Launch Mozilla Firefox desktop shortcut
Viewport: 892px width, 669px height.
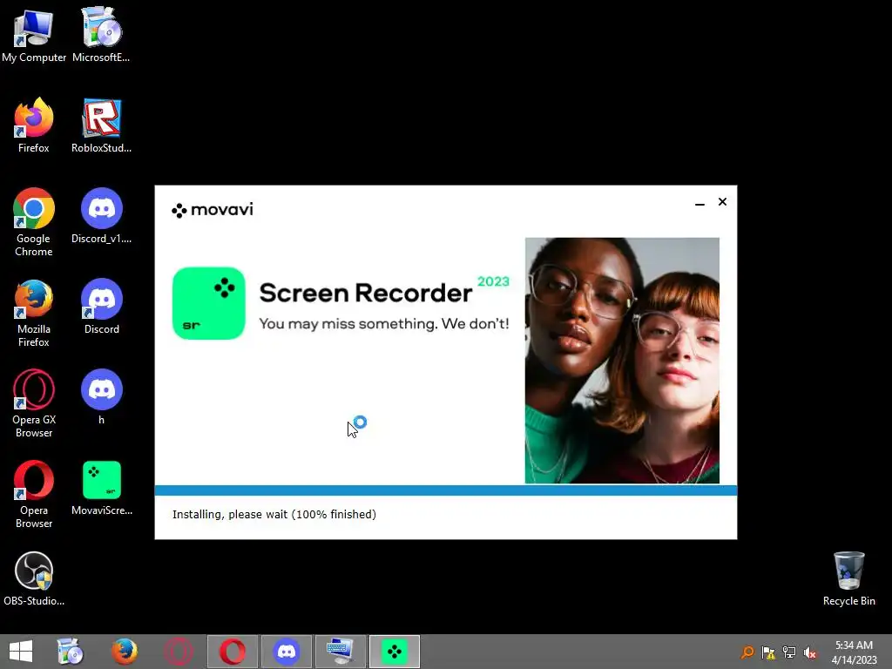point(34,313)
